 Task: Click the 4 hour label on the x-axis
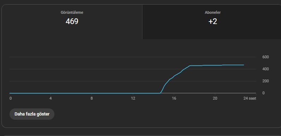coord(51,98)
